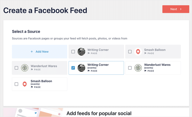Click typewriter avatar of Writing Corner (events)

(81, 68)
